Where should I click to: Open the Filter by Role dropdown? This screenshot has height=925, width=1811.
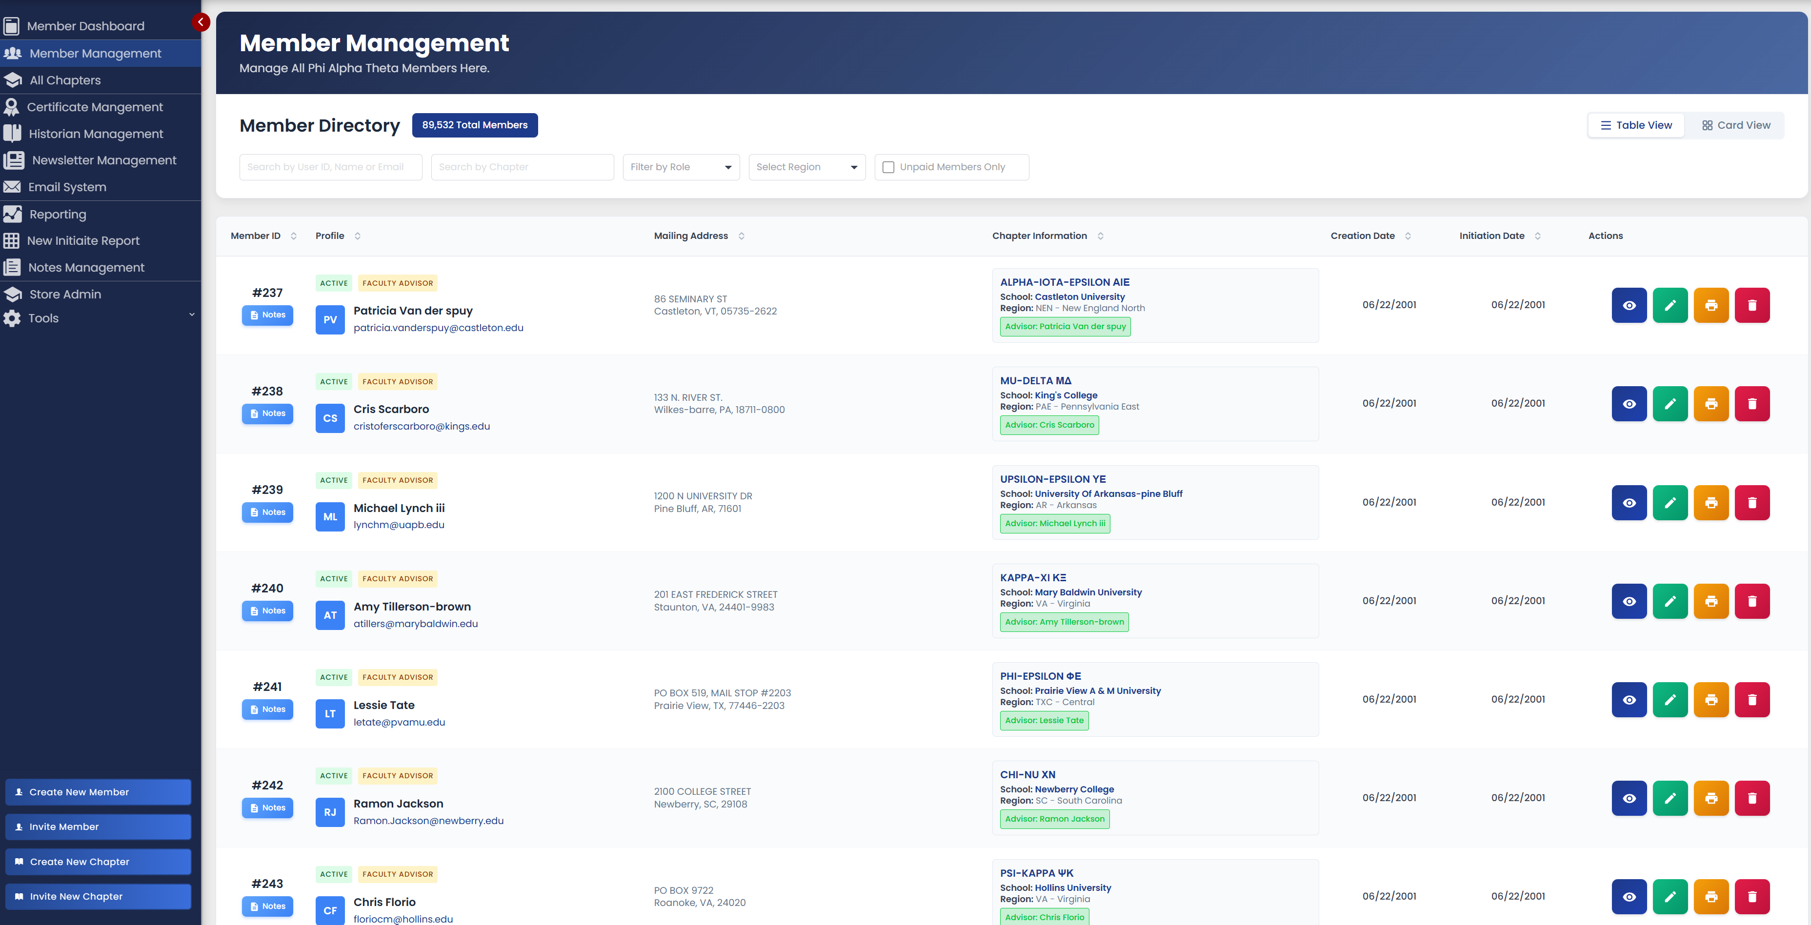pos(680,167)
